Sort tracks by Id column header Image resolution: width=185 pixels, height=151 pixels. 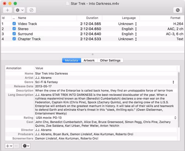[6, 18]
